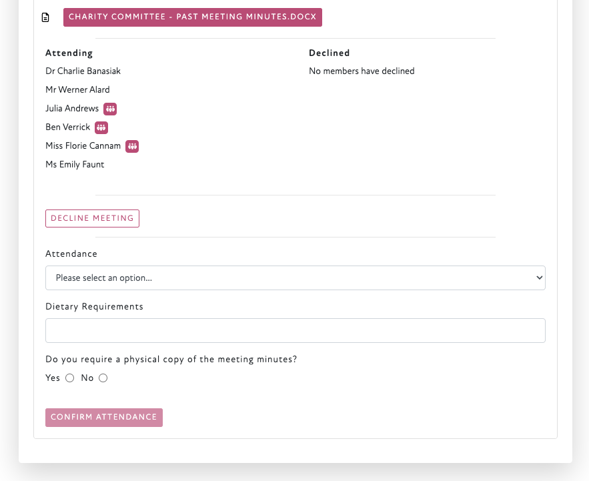Click the Attending column heading
Screen dimensions: 589x481
(x=69, y=53)
